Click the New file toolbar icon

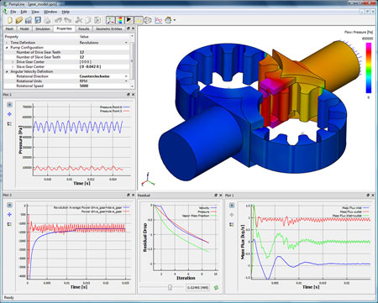pos(10,20)
